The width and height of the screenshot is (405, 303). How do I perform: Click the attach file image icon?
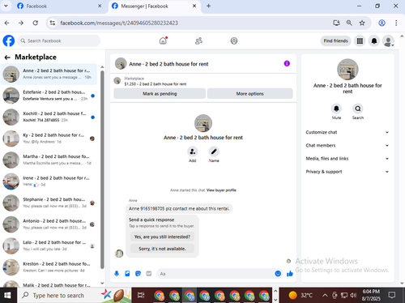pos(127,274)
